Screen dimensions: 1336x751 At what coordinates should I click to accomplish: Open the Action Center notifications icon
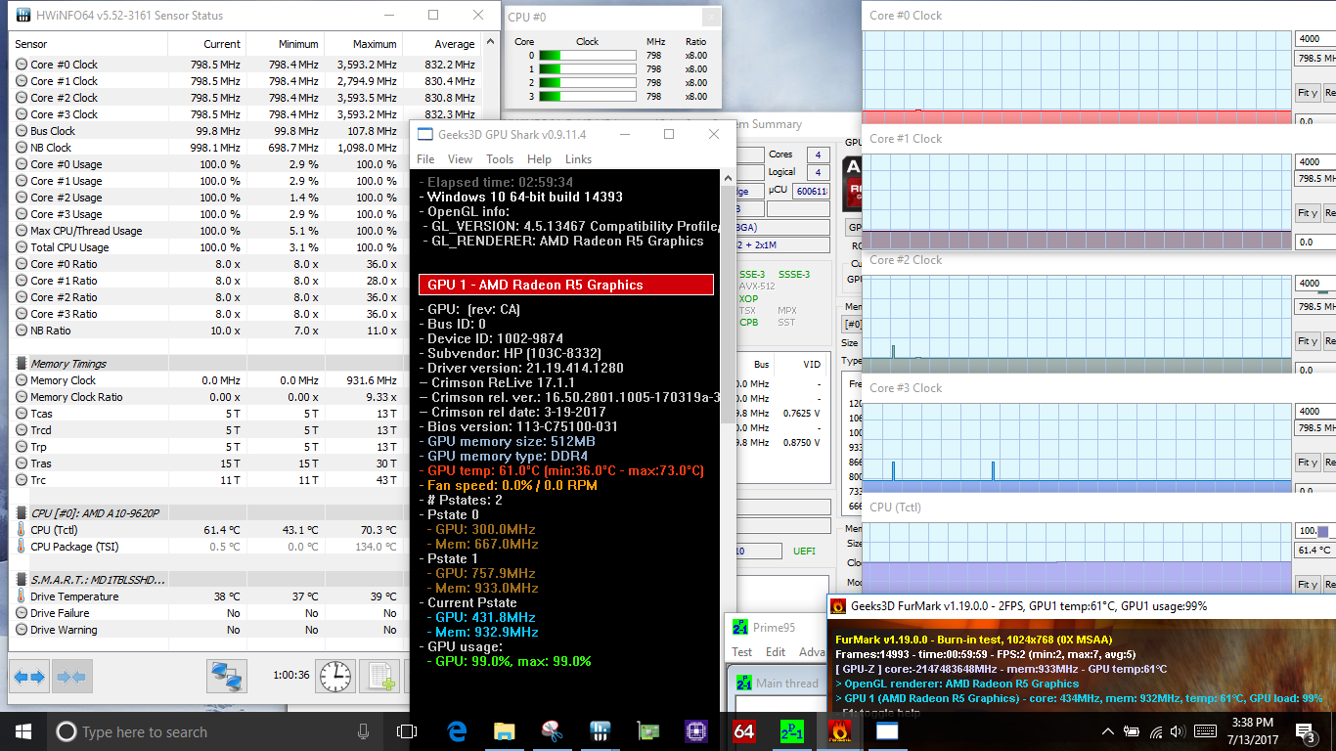[1306, 731]
